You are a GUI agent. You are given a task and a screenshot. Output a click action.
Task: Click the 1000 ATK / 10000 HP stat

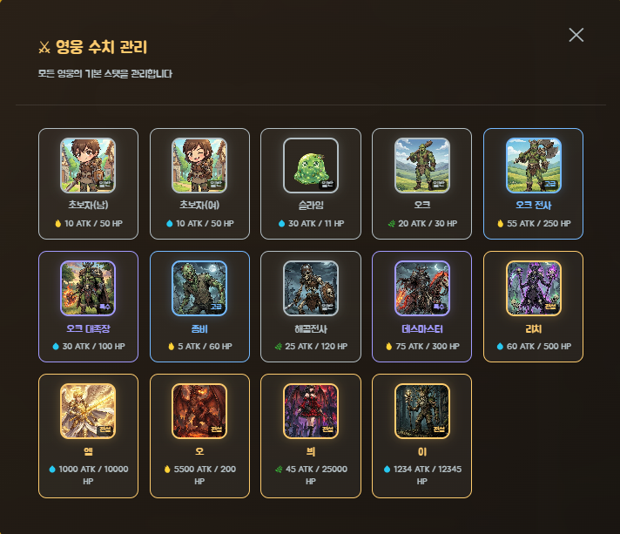[x=88, y=475]
